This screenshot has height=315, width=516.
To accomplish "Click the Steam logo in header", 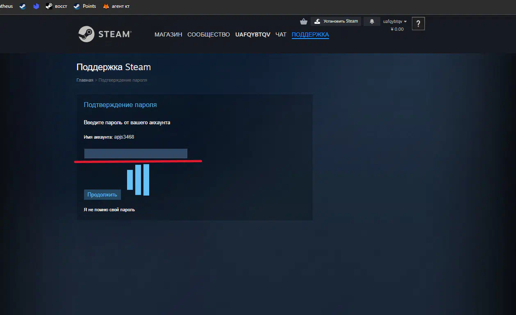I will coord(105,34).
